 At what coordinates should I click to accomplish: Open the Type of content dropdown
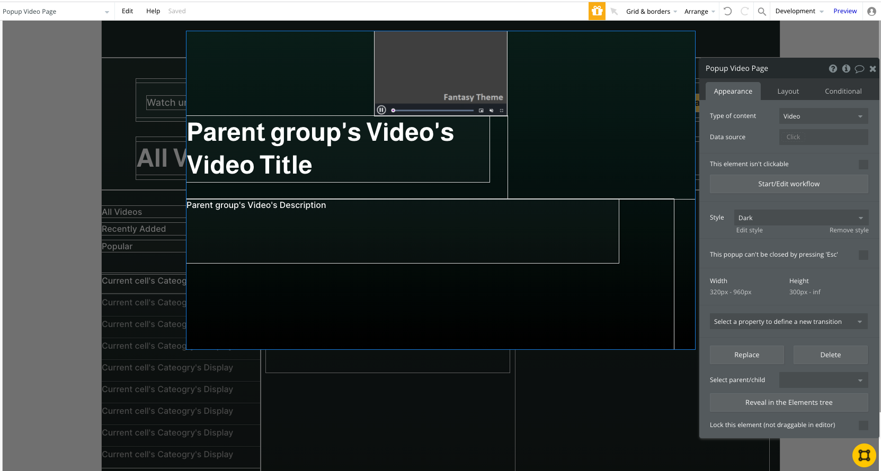click(823, 116)
